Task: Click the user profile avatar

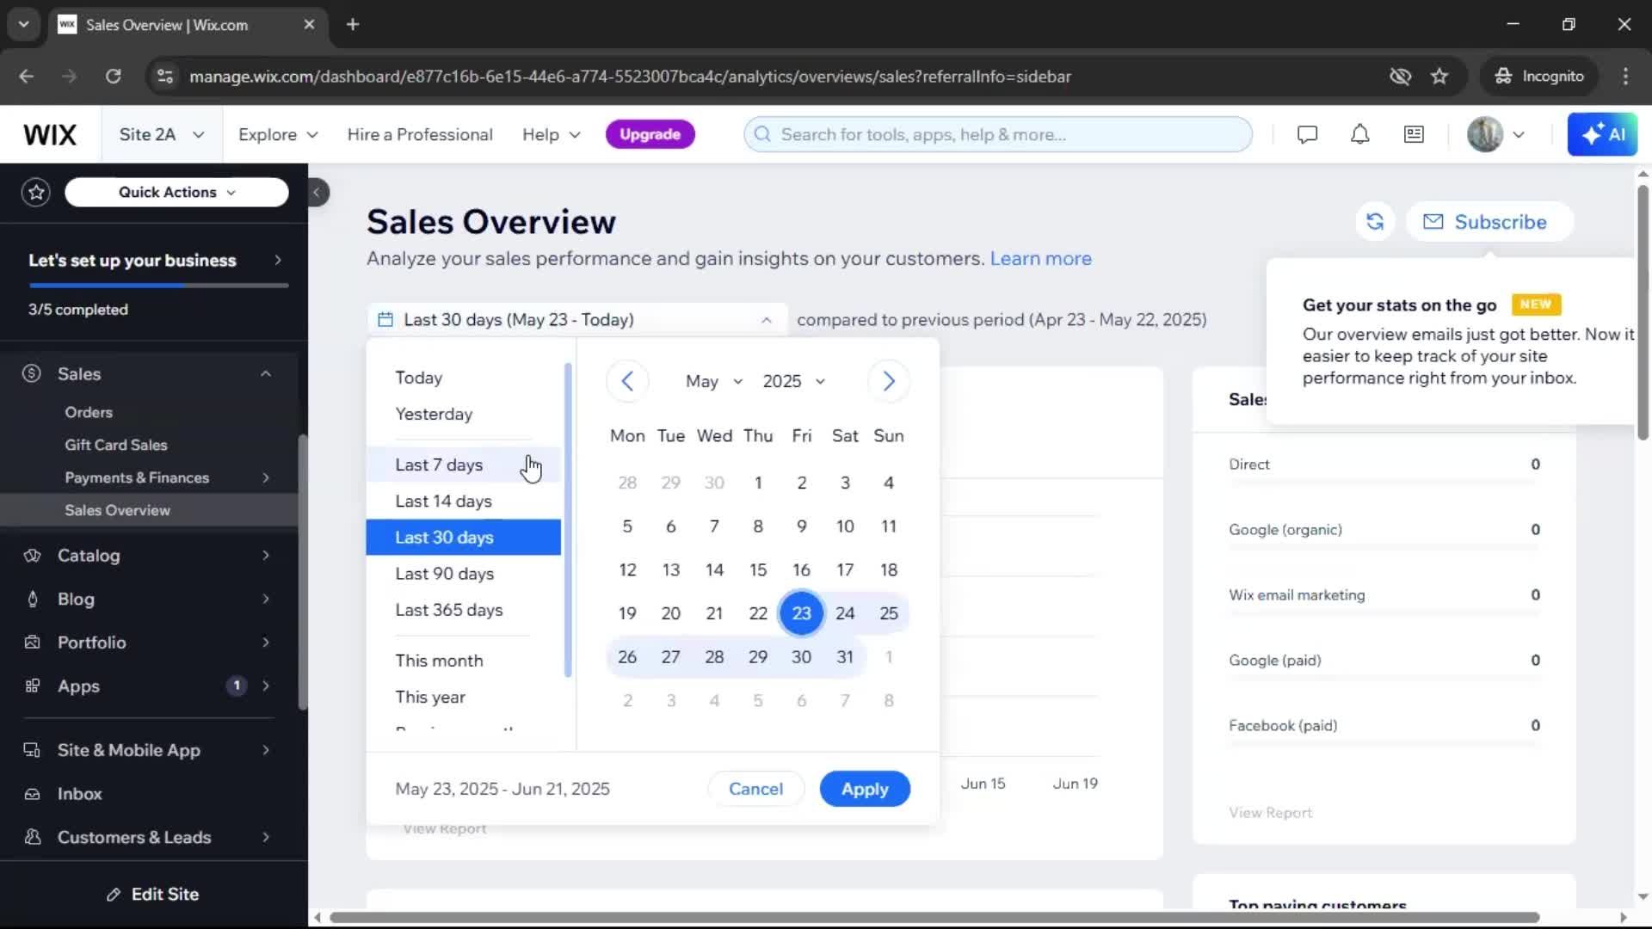Action: (x=1485, y=134)
